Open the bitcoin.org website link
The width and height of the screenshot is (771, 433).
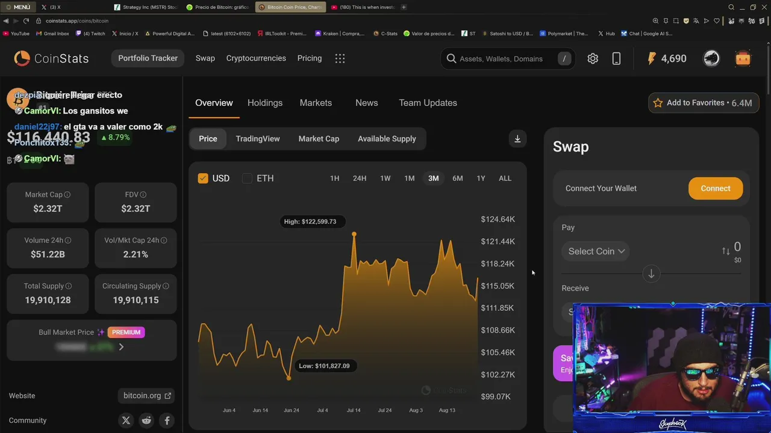147,396
